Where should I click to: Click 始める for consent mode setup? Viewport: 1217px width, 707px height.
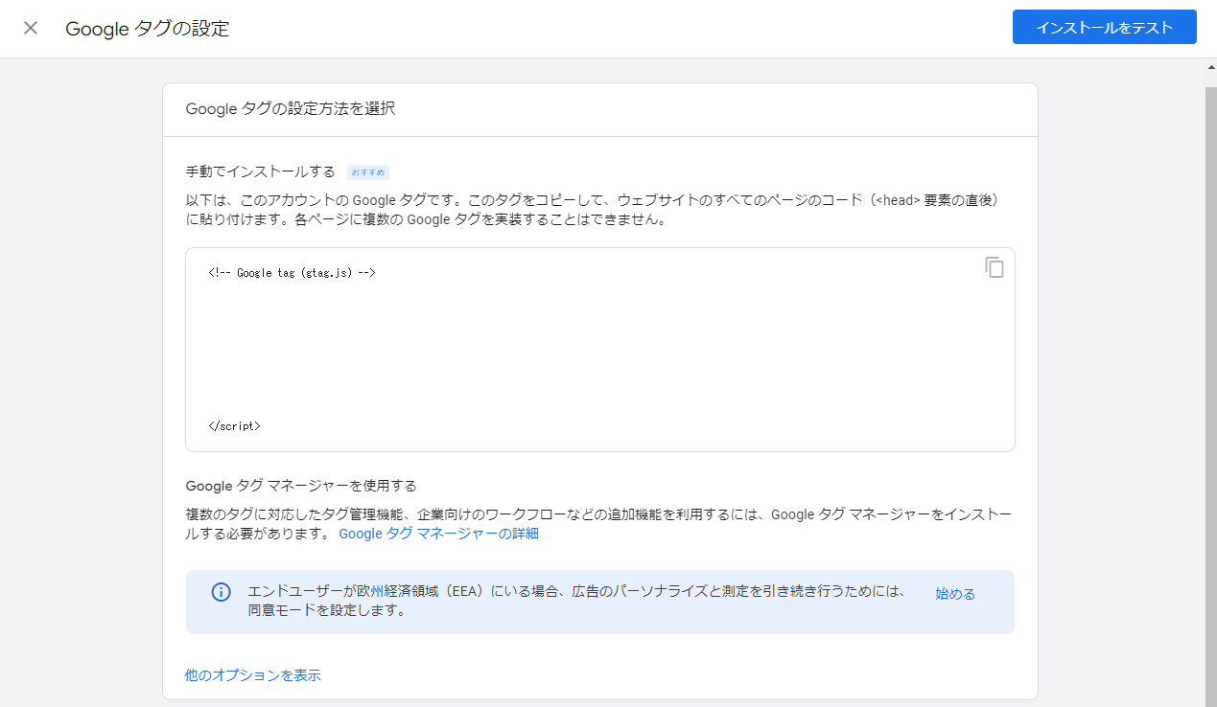[x=955, y=594]
